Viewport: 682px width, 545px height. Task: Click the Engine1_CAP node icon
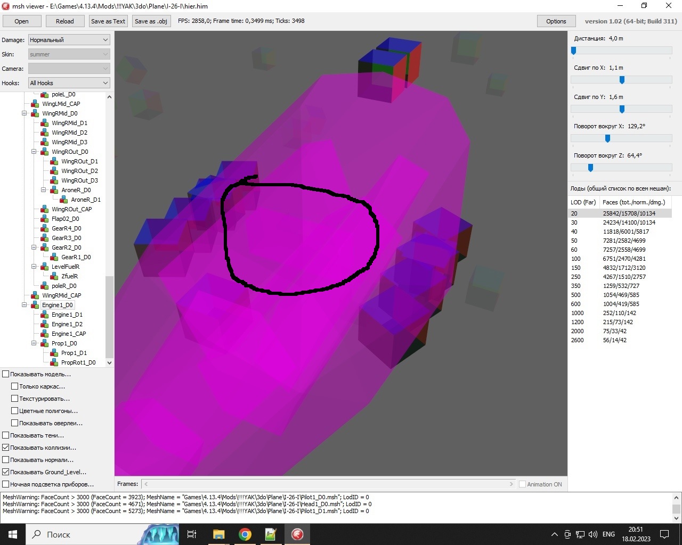pyautogui.click(x=45, y=334)
